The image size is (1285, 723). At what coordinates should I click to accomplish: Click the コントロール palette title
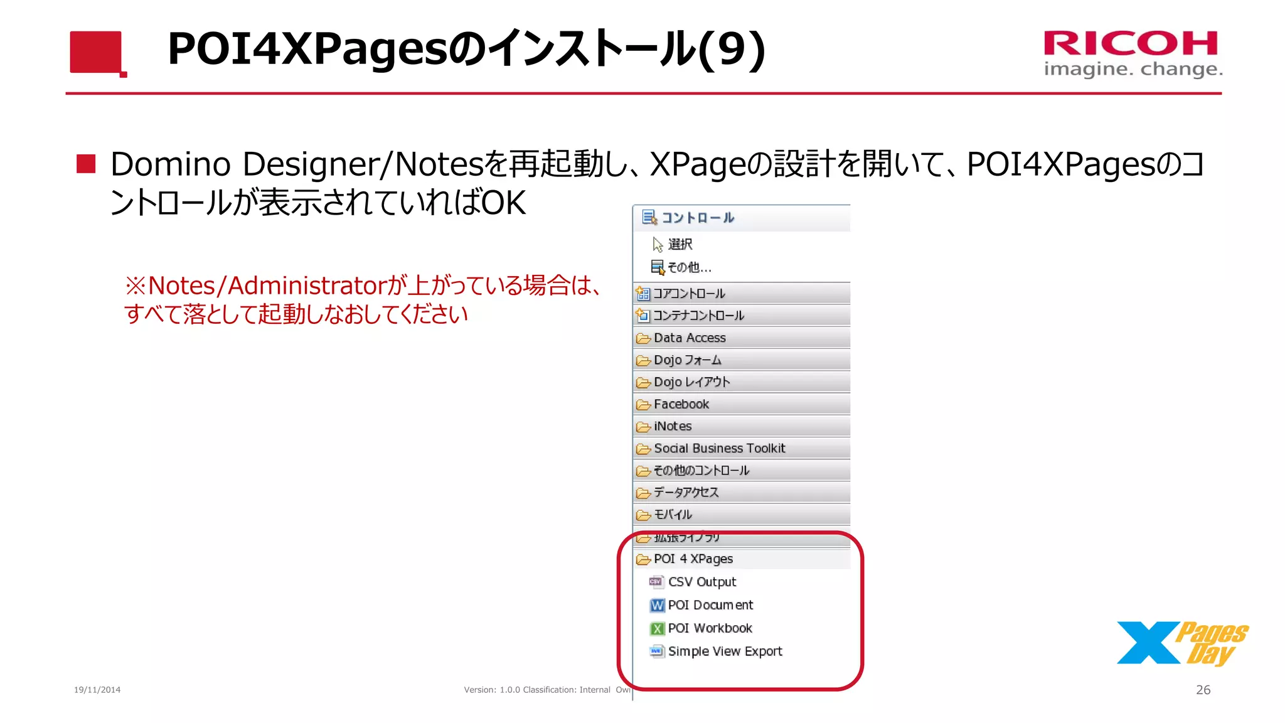[698, 218]
